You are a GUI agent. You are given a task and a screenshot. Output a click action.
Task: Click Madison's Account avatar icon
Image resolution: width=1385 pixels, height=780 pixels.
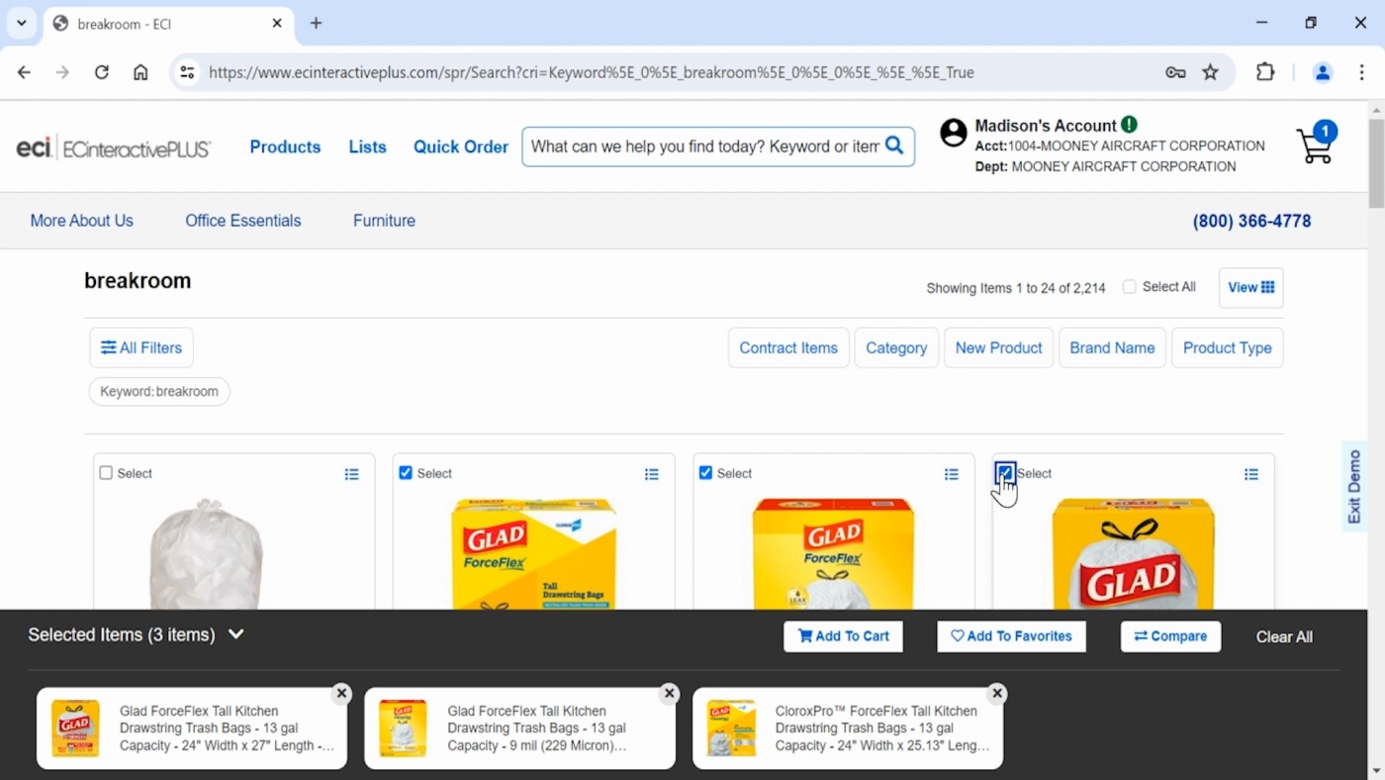click(953, 133)
